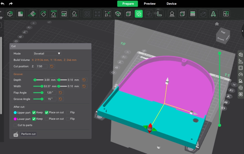Click the square frame sidebar icon
This screenshot has height=154, width=244.
(241, 68)
